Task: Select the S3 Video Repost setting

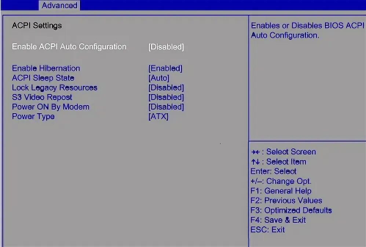Action: pyautogui.click(x=42, y=97)
